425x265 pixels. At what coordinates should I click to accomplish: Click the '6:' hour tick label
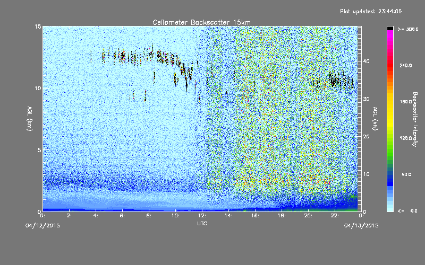tap(122, 216)
